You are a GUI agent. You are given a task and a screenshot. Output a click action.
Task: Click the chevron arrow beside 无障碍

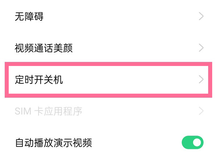pyautogui.click(x=201, y=16)
